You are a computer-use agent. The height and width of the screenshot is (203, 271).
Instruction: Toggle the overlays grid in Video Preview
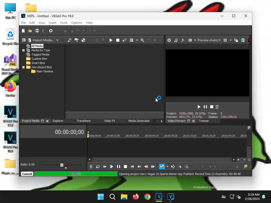[x=225, y=40]
